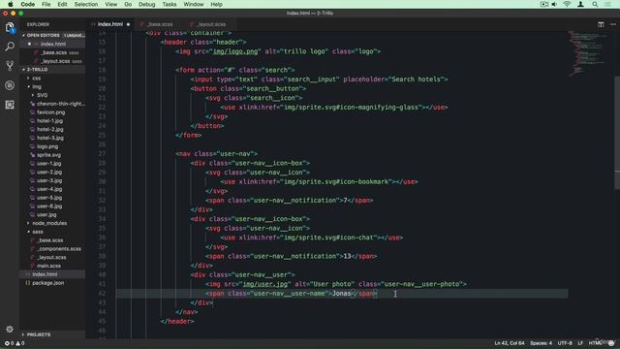Screen dimensions: 620x349
Task: Open the Selection menu
Action: (x=86, y=4)
